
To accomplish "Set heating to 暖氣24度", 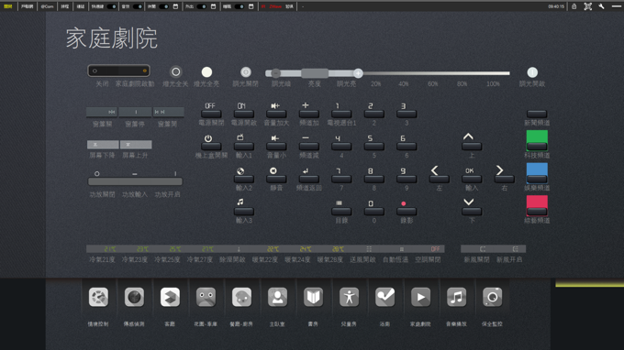I will click(297, 249).
